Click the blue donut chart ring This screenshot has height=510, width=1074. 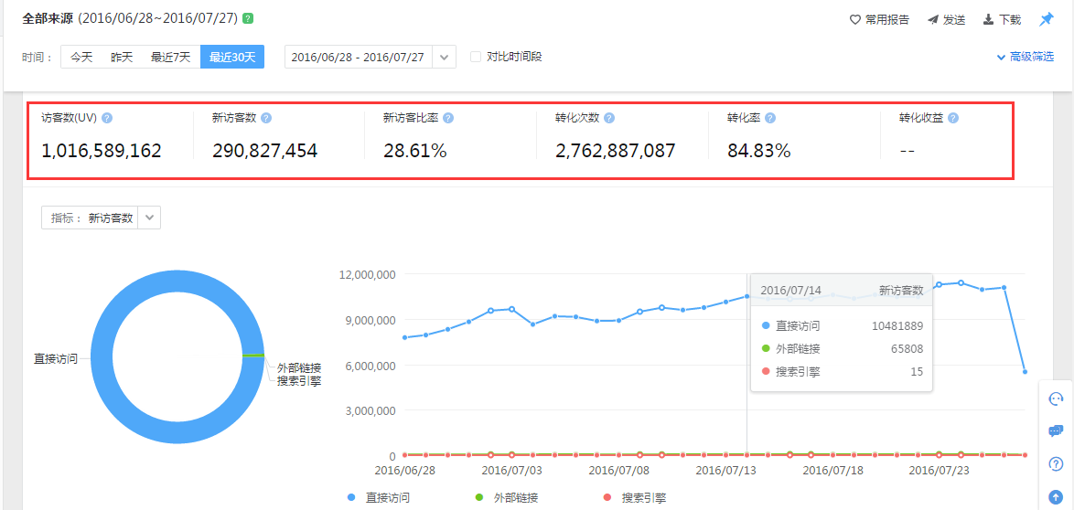(103, 356)
